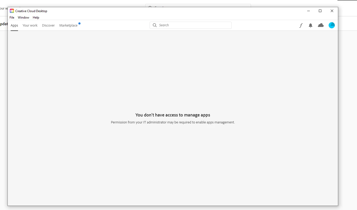Open the notifications bell
Screen dimensions: 357x210
pos(311,25)
